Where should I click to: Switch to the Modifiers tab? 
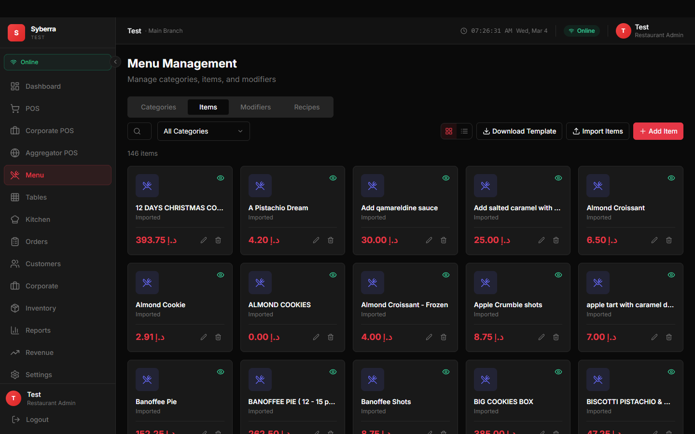coord(255,107)
